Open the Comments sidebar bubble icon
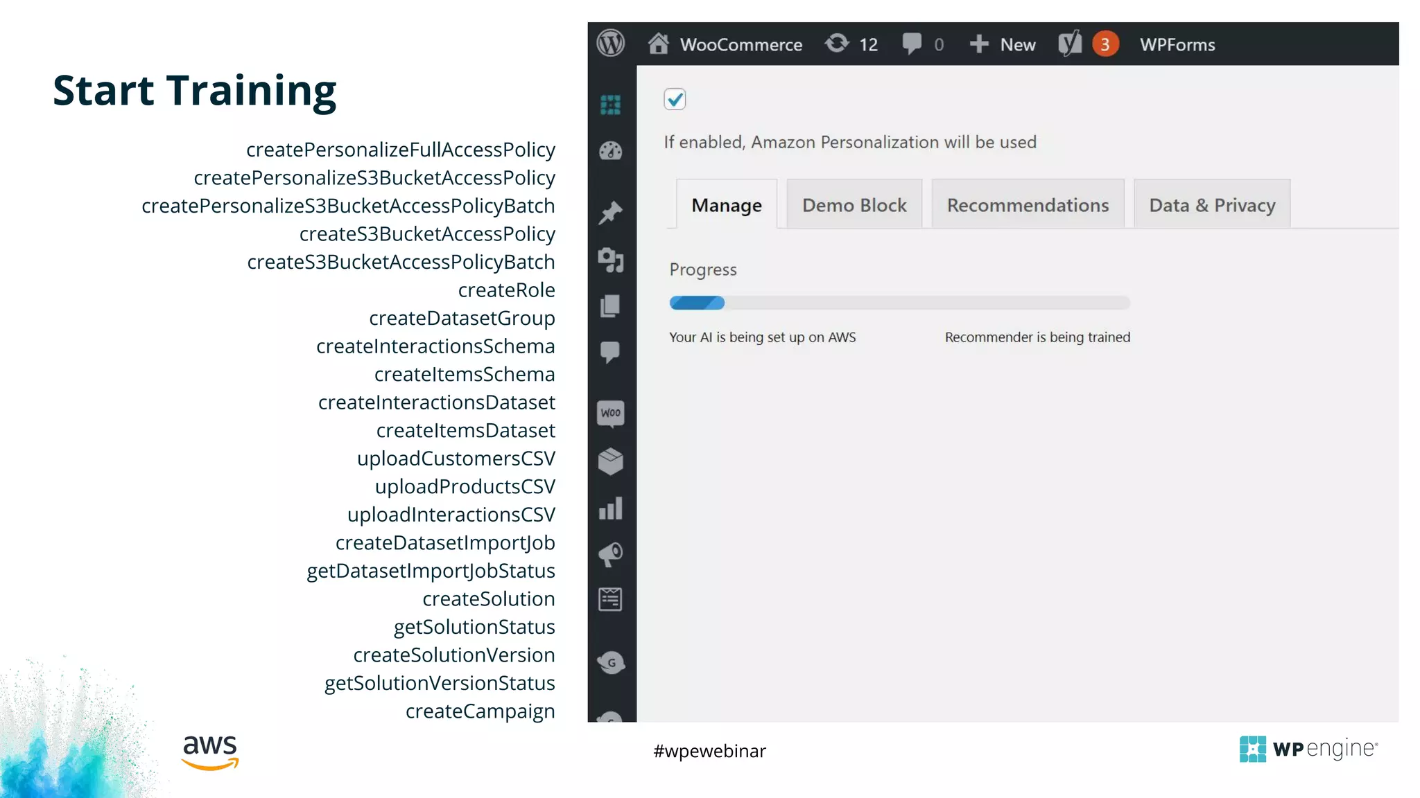Image resolution: width=1420 pixels, height=798 pixels. tap(610, 352)
